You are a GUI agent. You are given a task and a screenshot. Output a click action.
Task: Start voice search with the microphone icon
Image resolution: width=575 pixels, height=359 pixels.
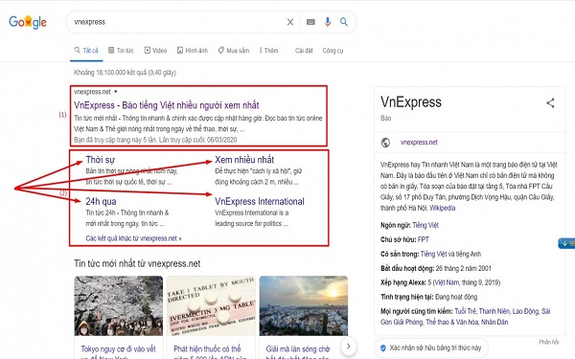click(x=328, y=22)
